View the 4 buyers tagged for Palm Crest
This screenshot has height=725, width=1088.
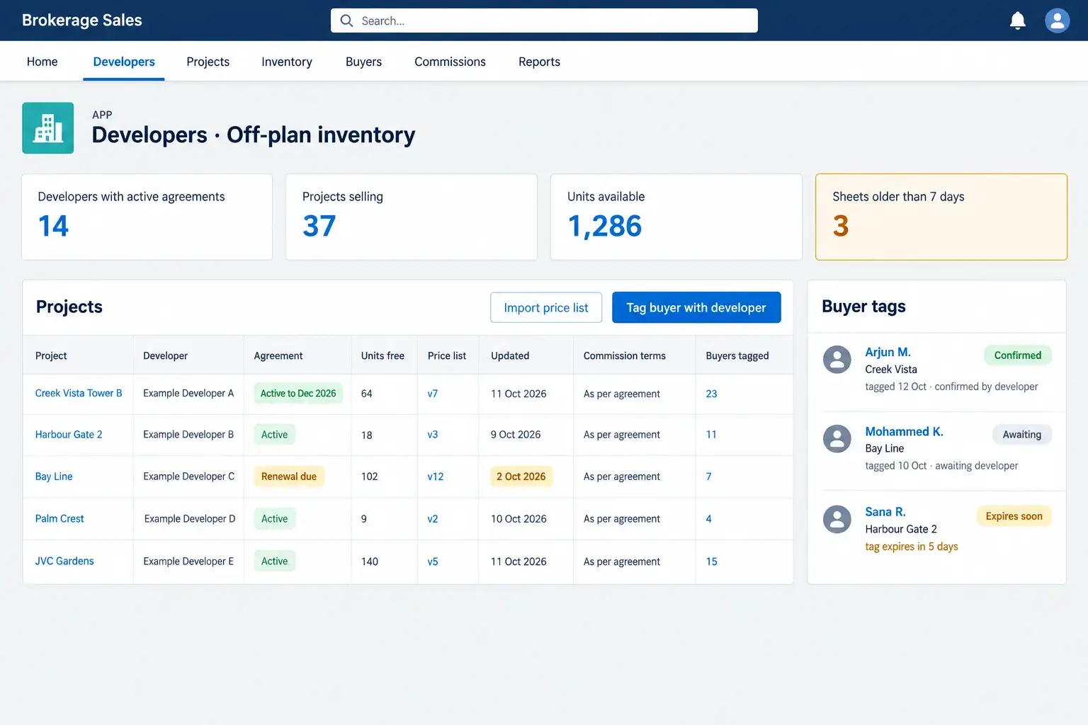(x=708, y=519)
